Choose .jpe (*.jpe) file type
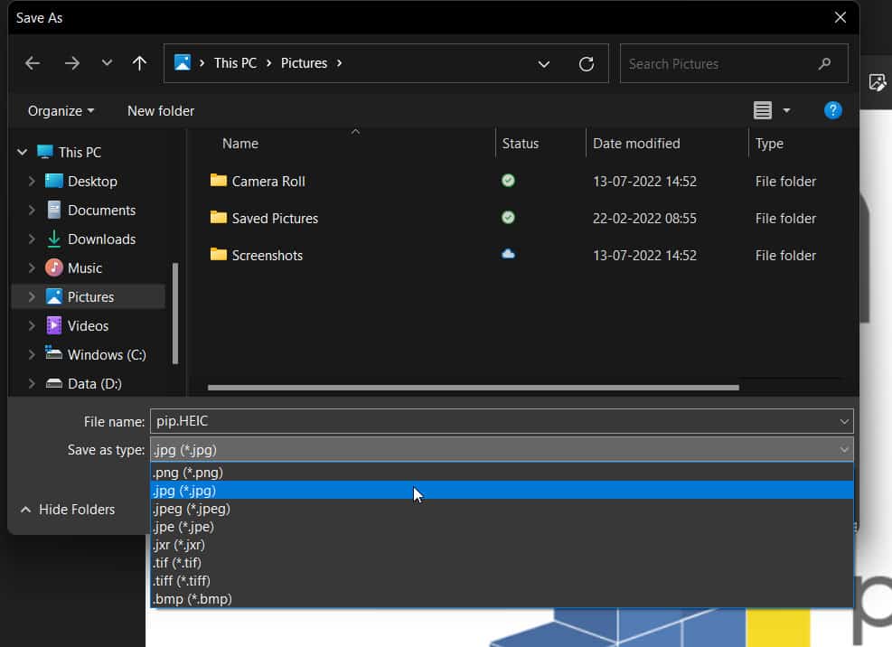The image size is (892, 647). click(x=502, y=527)
